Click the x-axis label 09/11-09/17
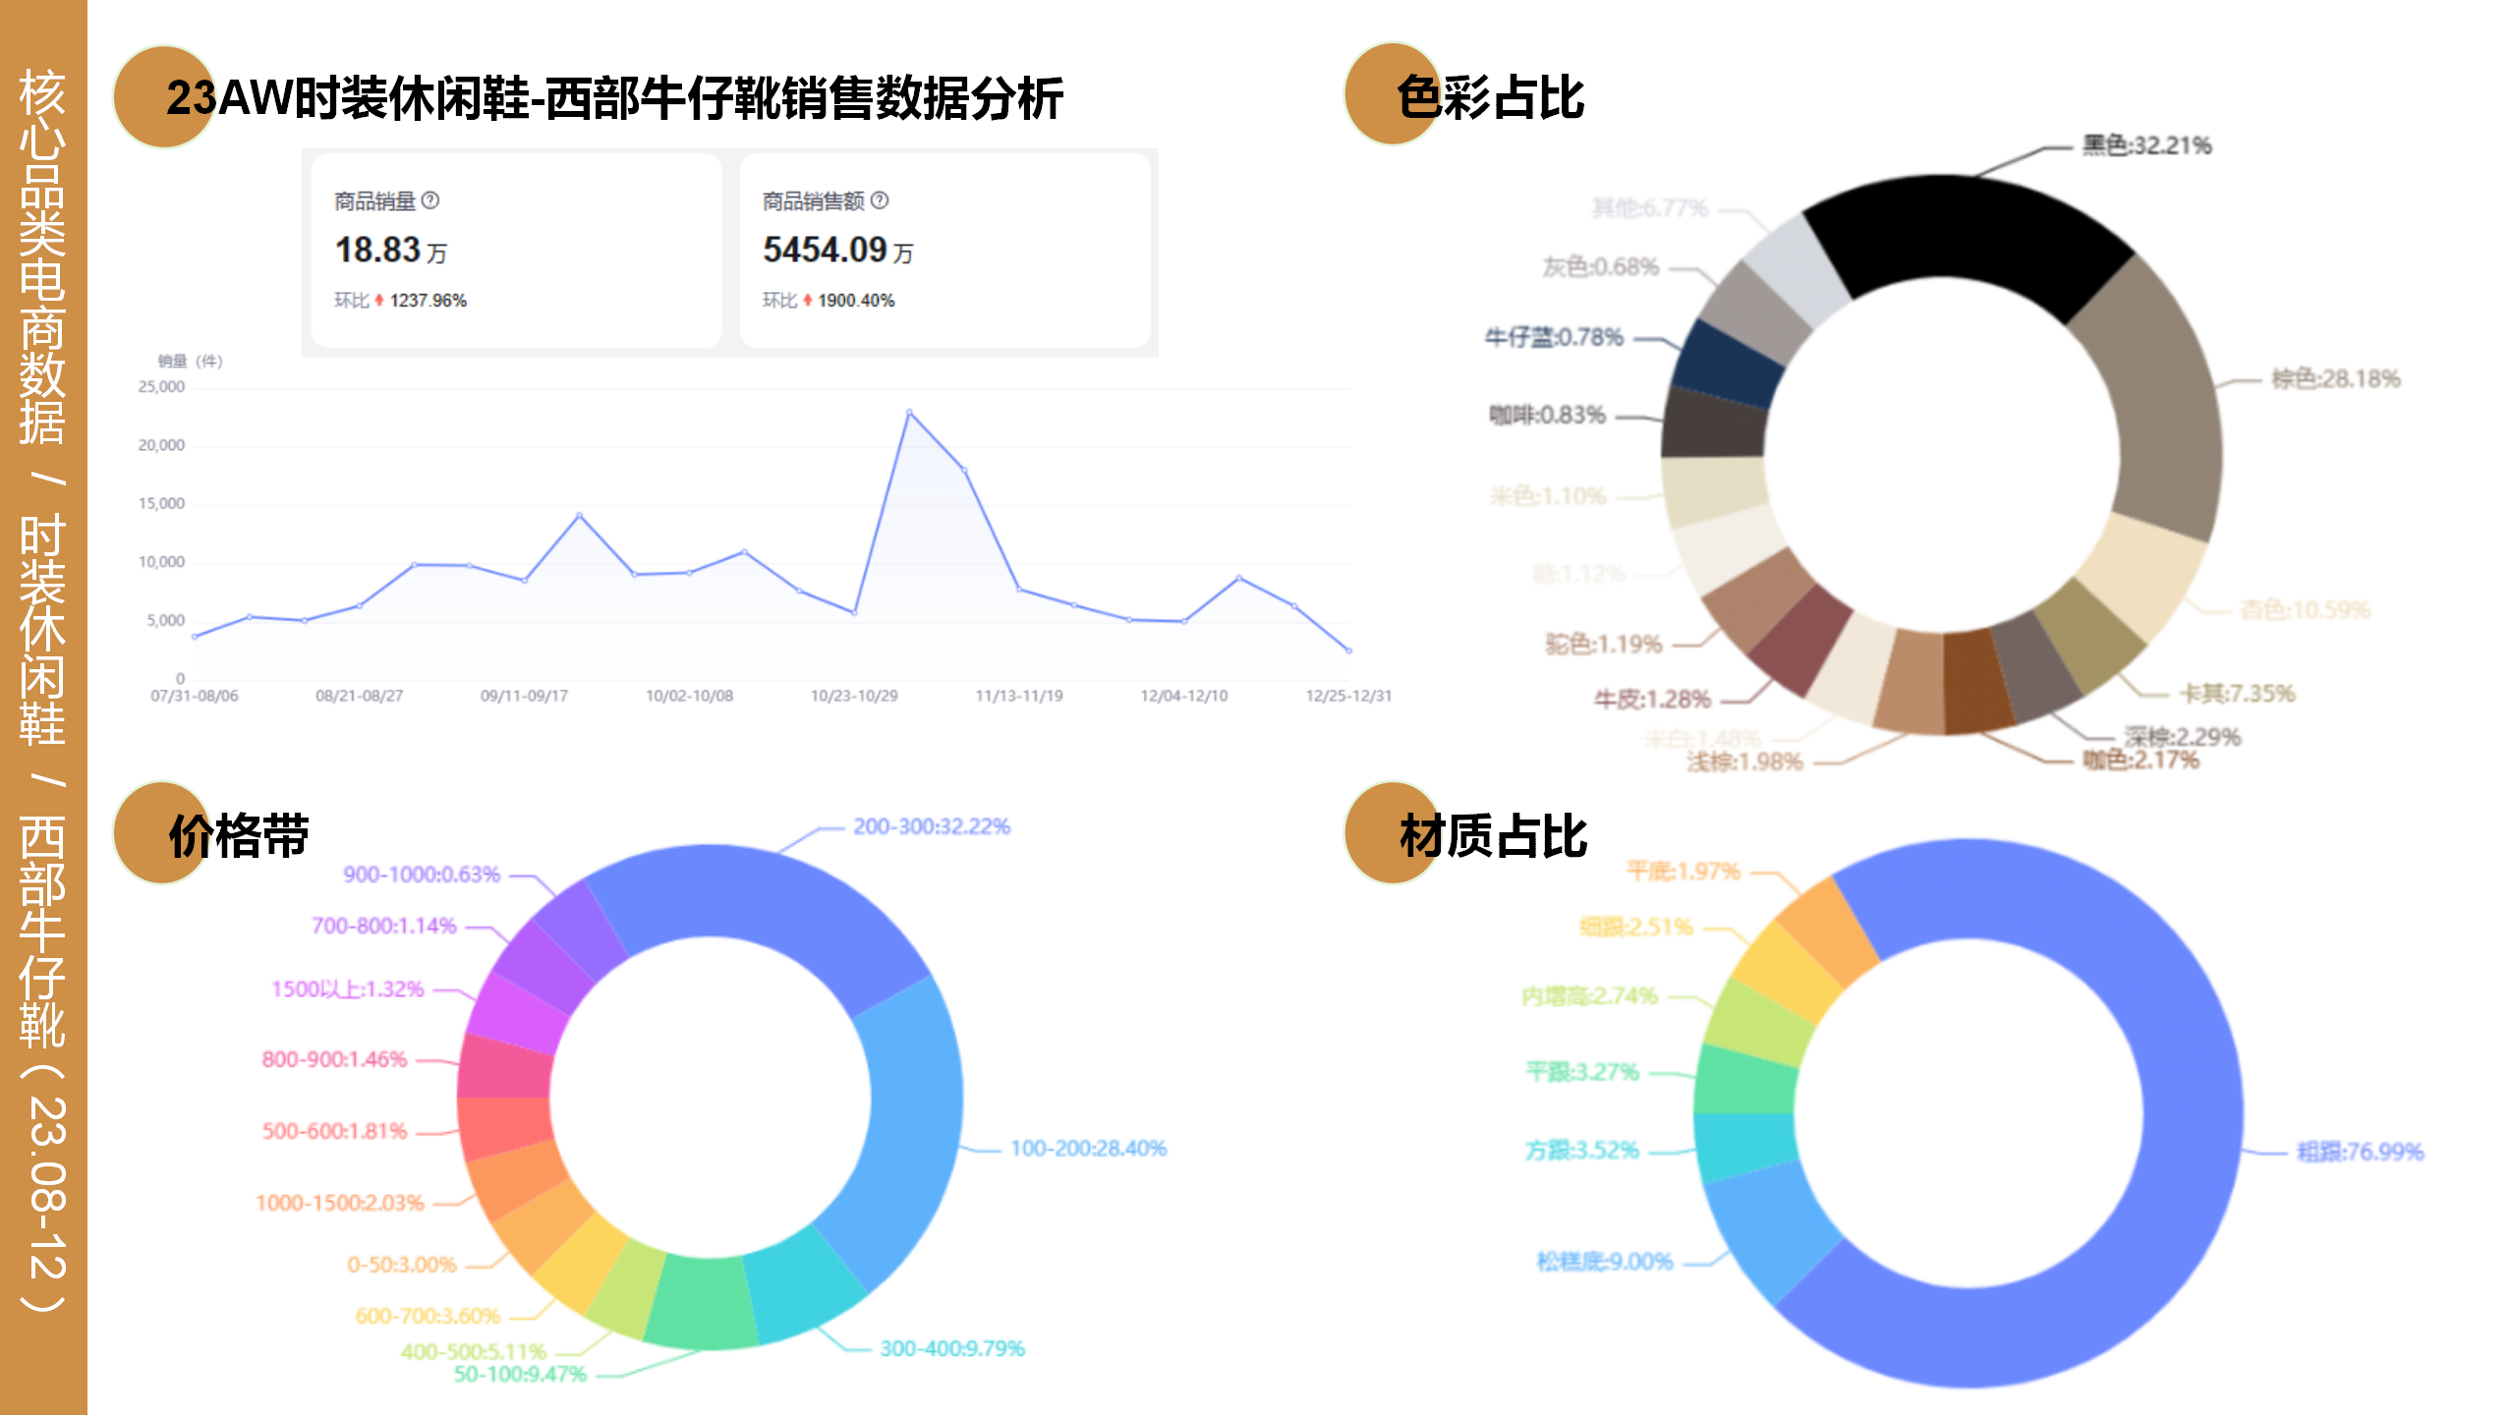 click(524, 696)
